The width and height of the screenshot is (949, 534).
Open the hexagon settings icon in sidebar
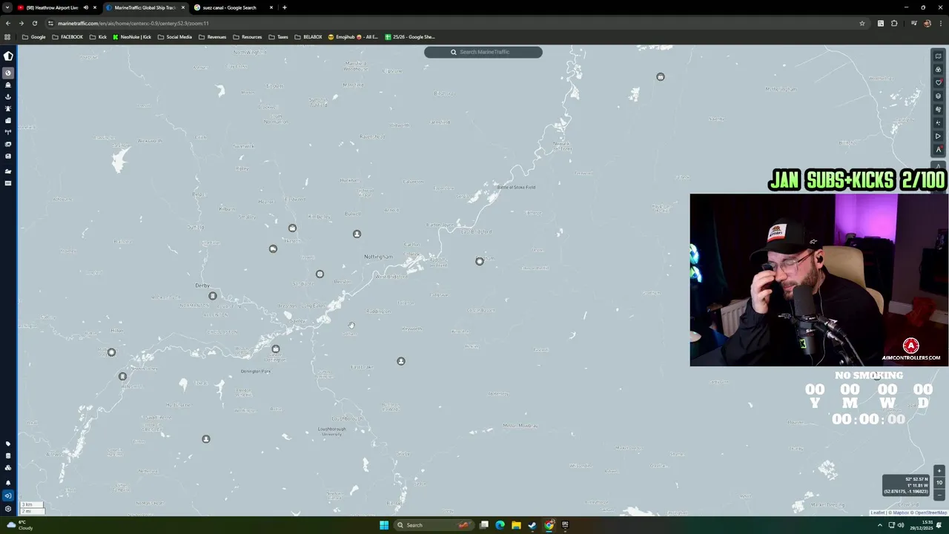8,509
